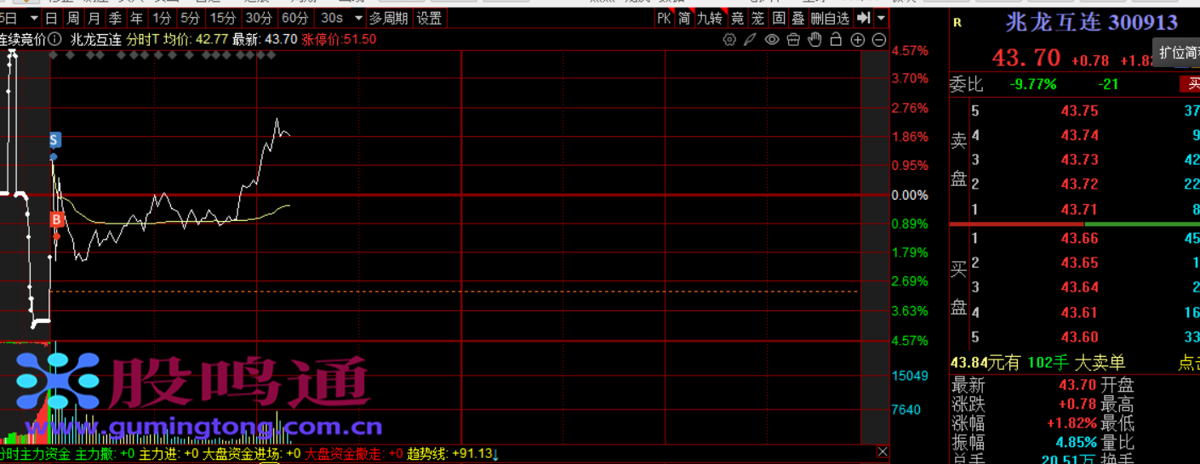Click buy level 5 price 43.60
The height and width of the screenshot is (464, 1200).
point(1079,337)
